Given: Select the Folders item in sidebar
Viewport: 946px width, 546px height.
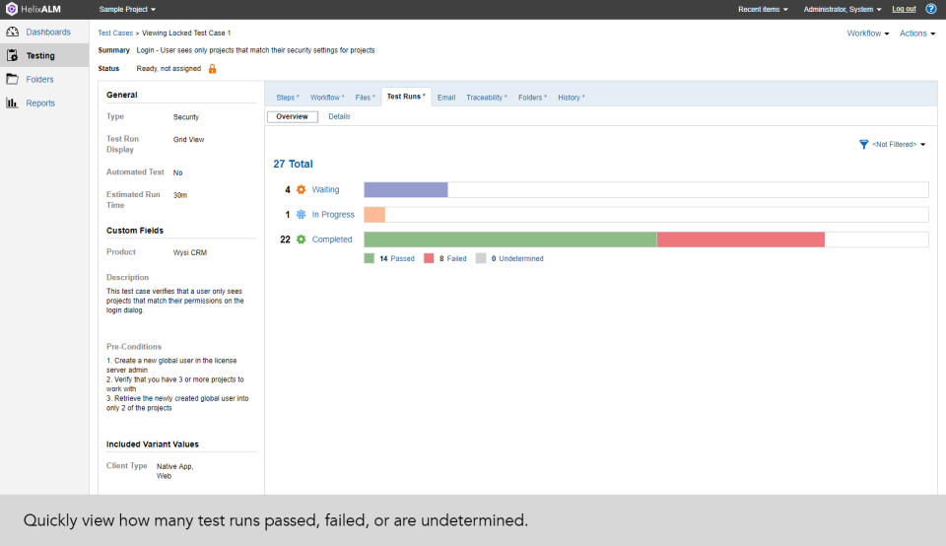Looking at the screenshot, I should tap(39, 79).
